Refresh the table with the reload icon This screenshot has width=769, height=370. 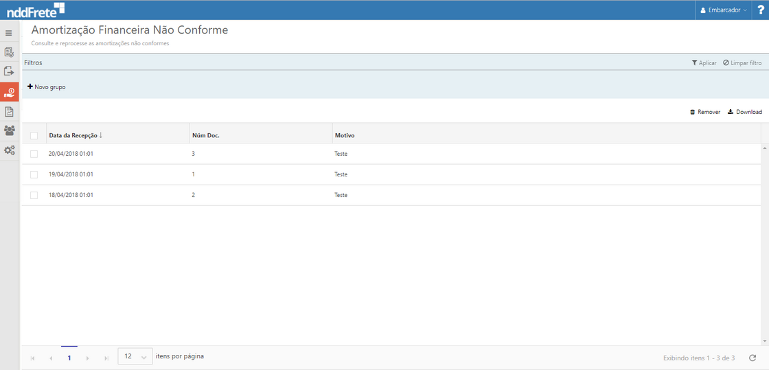click(753, 358)
